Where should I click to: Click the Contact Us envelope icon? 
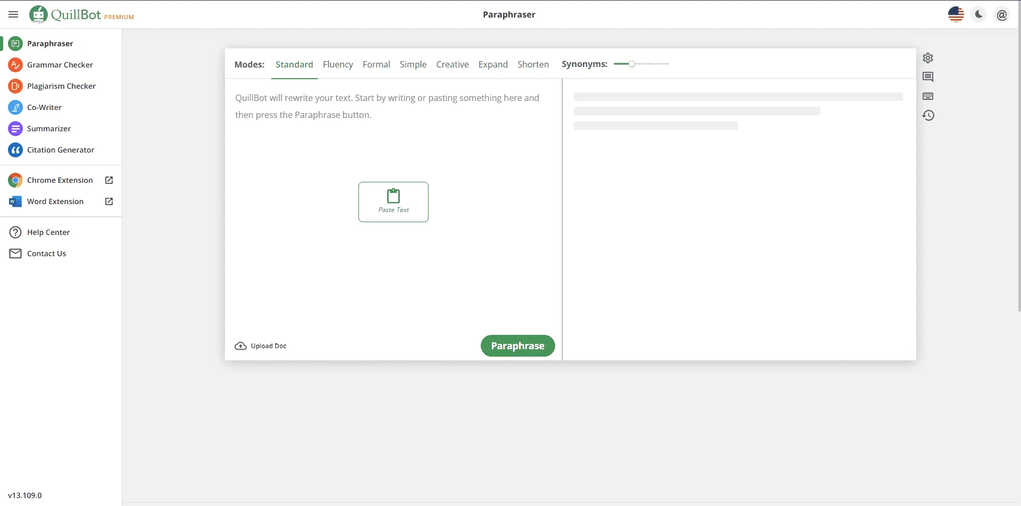(x=15, y=254)
